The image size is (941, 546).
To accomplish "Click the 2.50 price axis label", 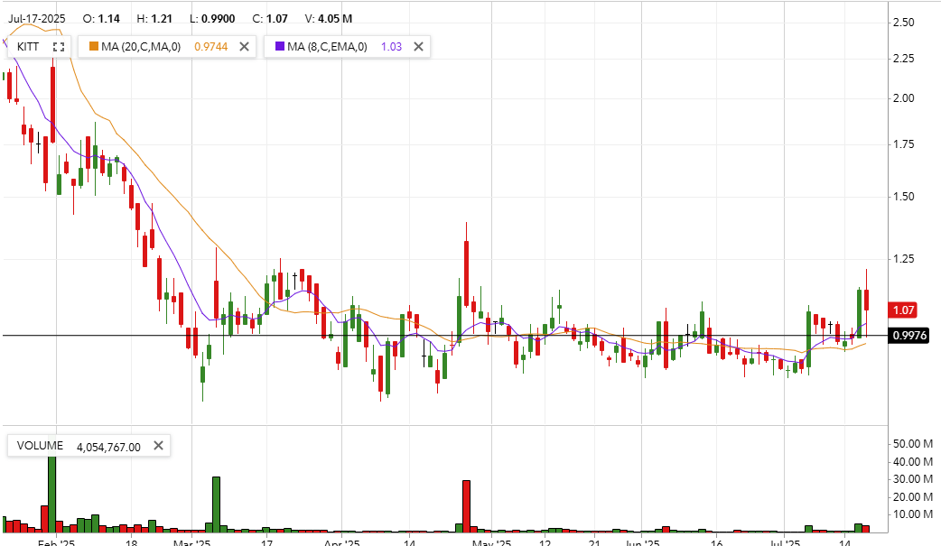I will coord(904,23).
